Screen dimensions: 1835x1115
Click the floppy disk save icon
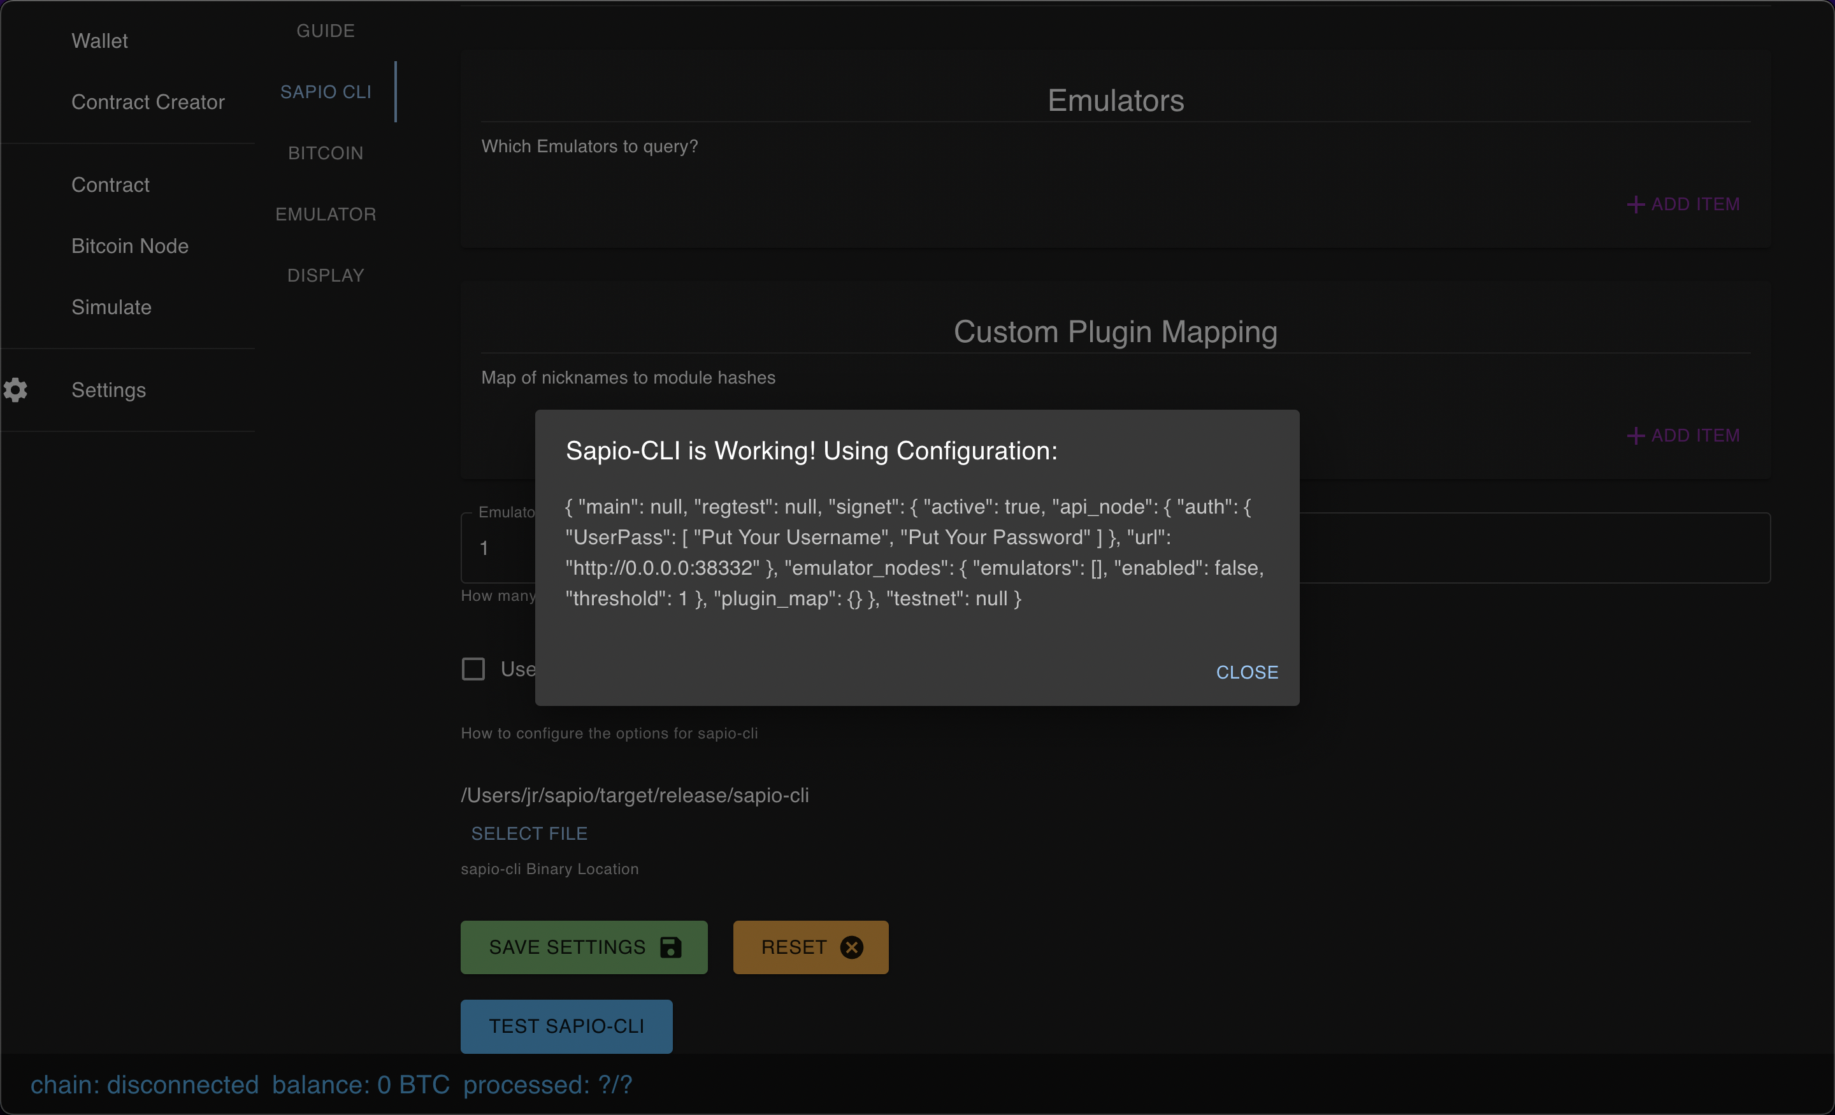click(671, 947)
